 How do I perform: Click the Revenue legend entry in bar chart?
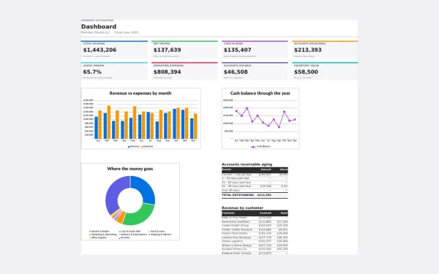point(134,146)
